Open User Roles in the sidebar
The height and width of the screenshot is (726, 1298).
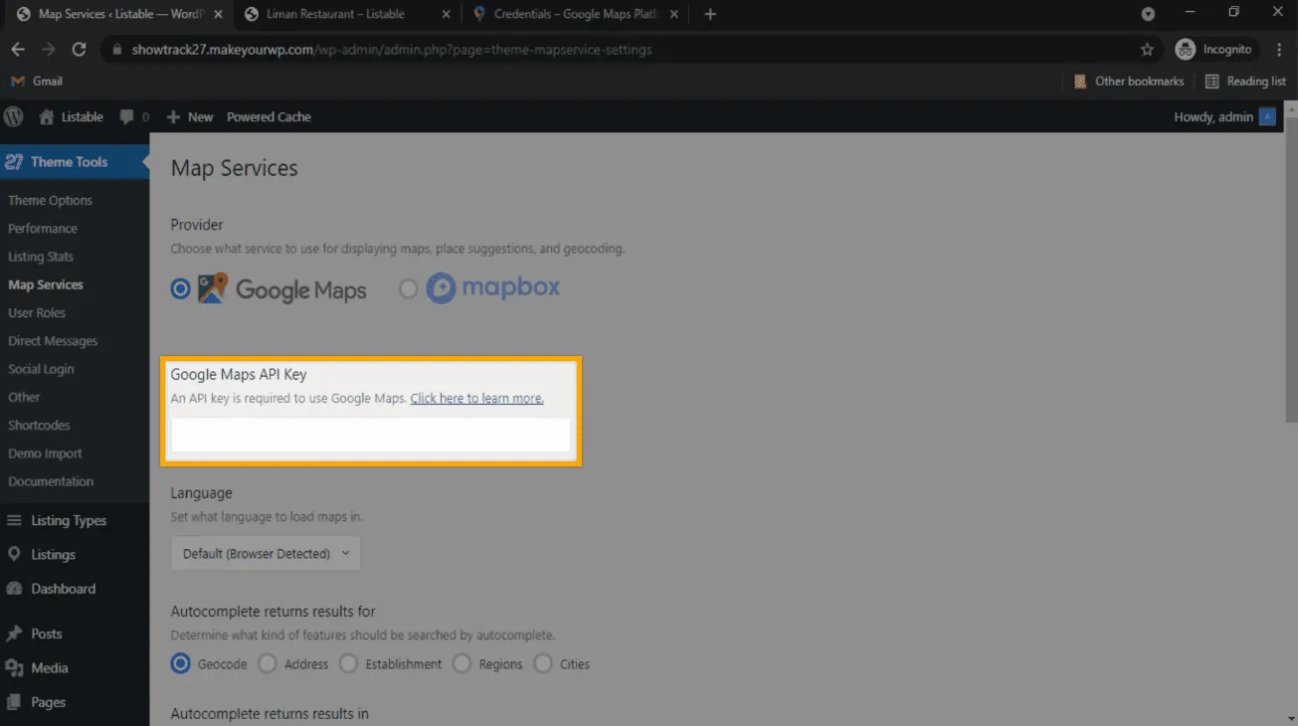pos(37,312)
